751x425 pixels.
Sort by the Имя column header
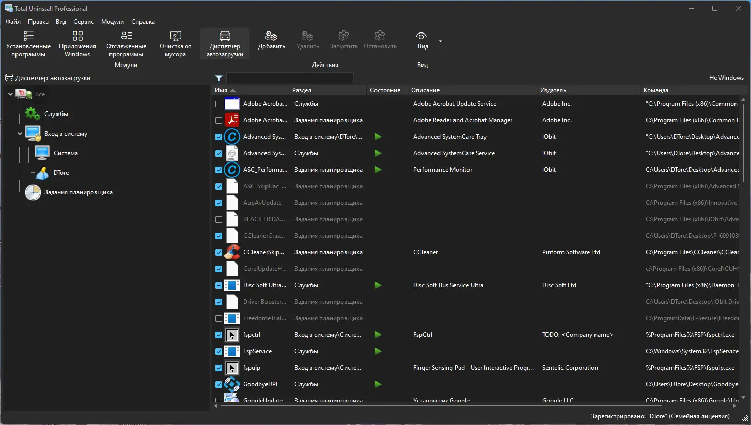pos(251,90)
